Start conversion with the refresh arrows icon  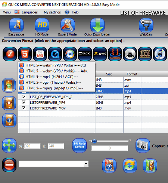[x=130, y=165]
